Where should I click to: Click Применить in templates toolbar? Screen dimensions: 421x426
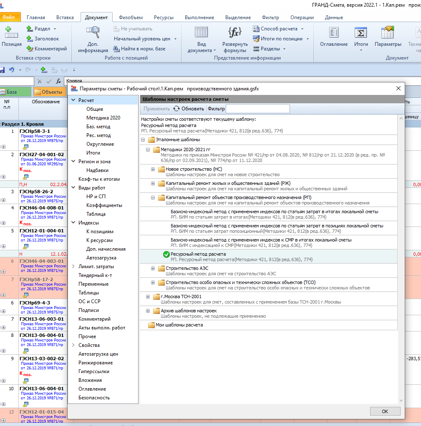tap(156, 109)
